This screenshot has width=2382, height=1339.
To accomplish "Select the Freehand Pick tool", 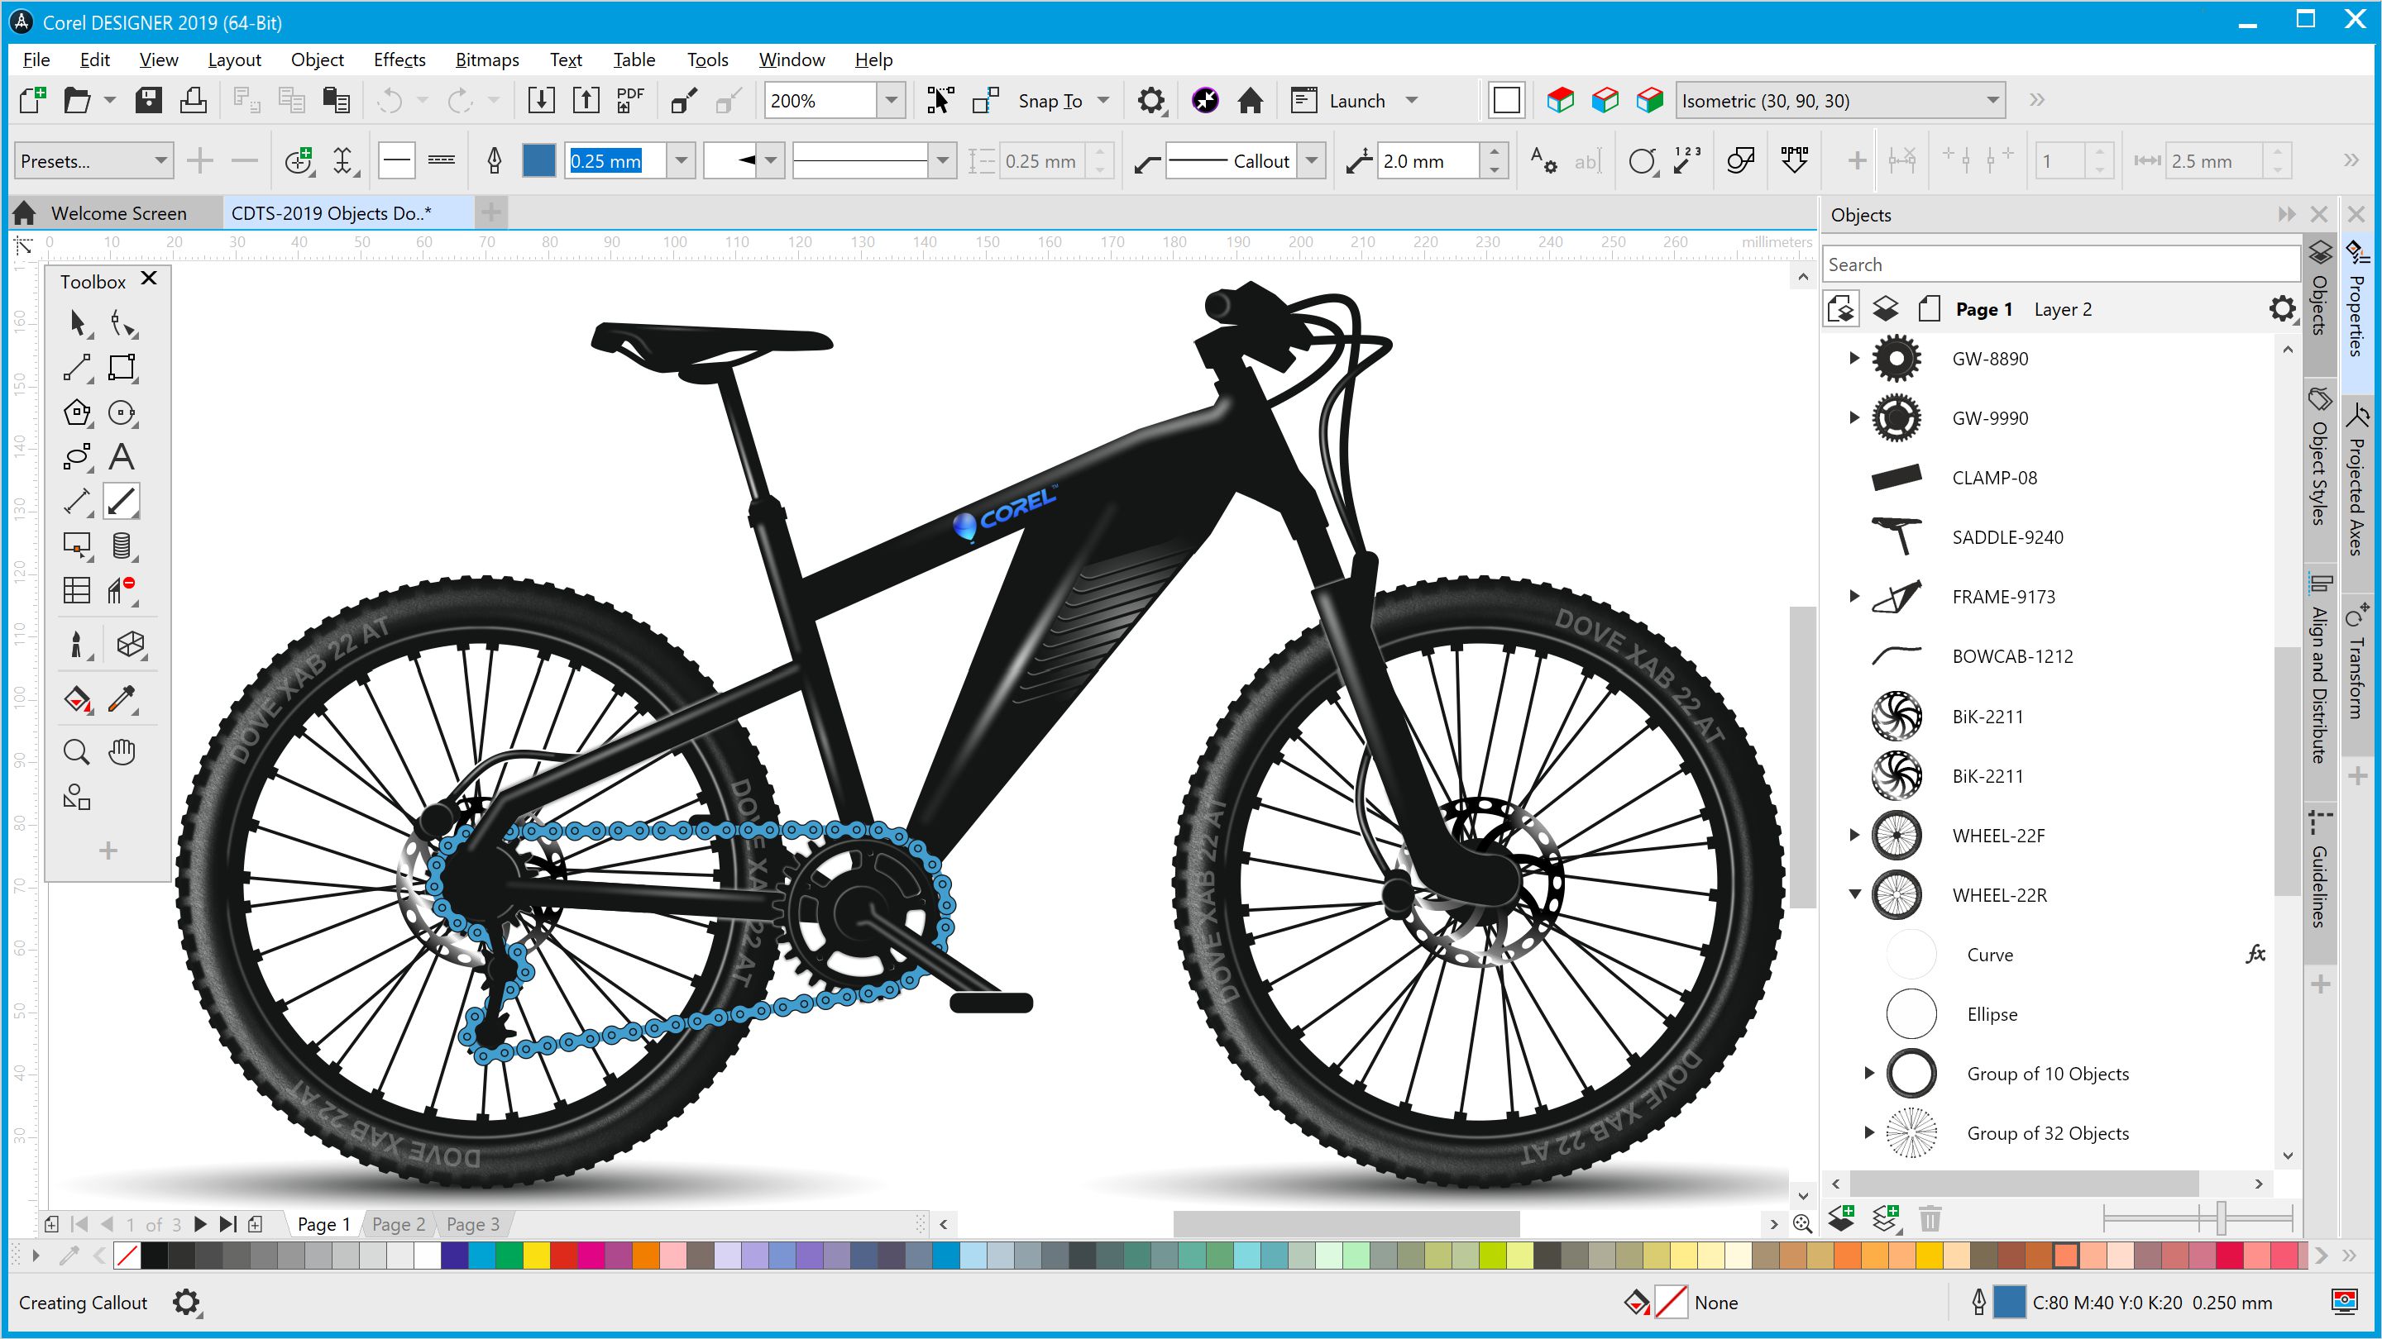I will pyautogui.click(x=124, y=324).
